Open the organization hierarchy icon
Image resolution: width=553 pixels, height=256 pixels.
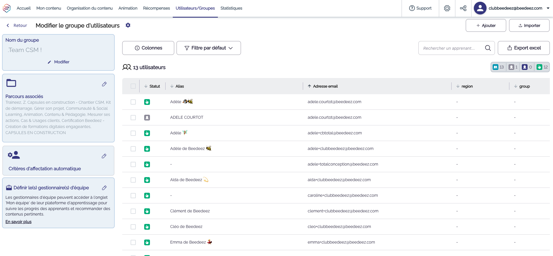pyautogui.click(x=463, y=8)
